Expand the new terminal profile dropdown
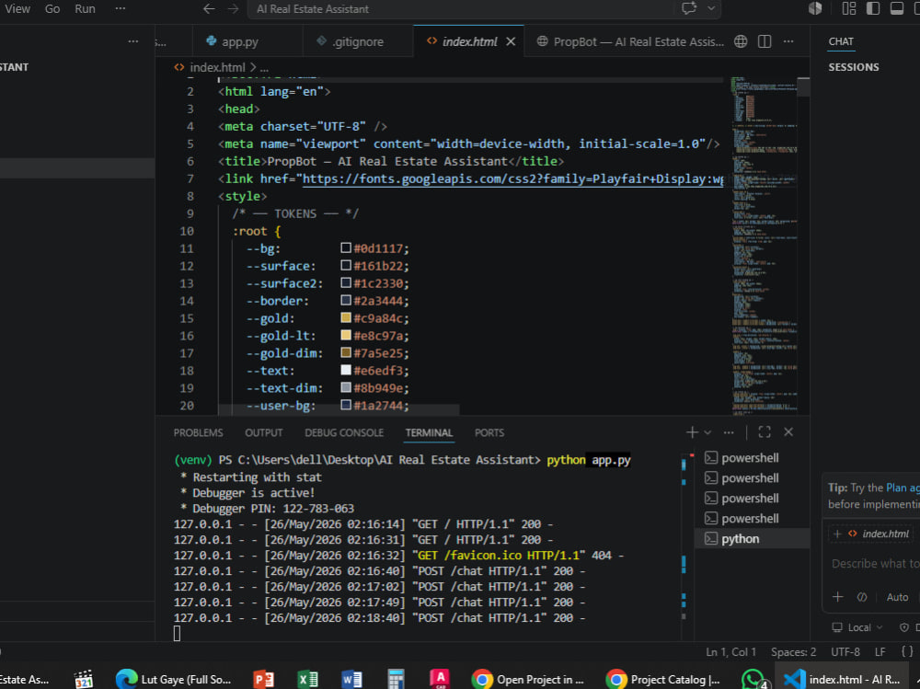This screenshot has height=689, width=920. click(707, 432)
